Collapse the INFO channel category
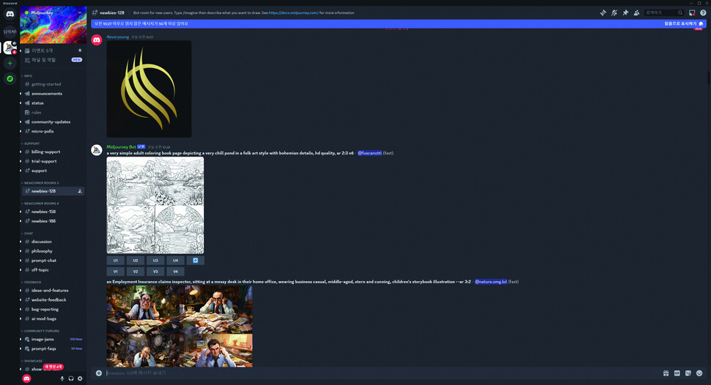 (28, 75)
